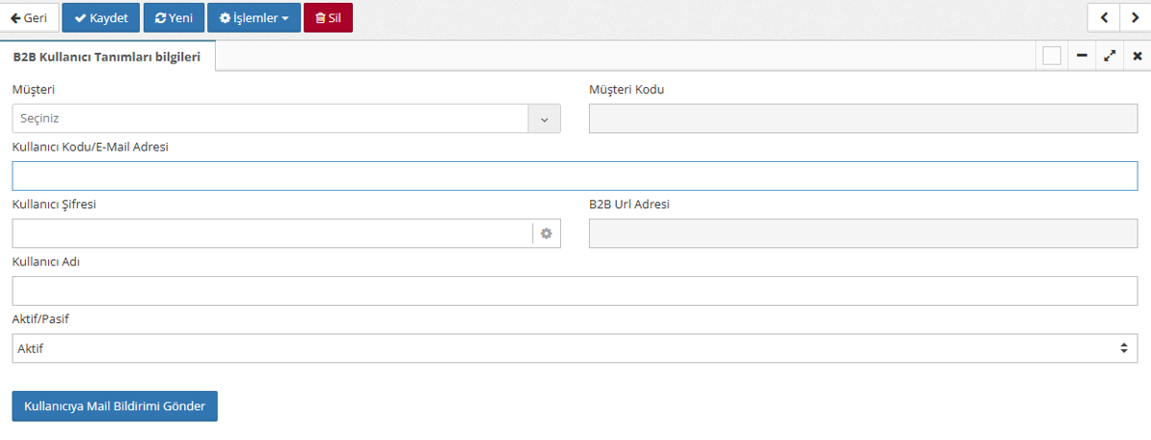
Task: Minimize the panel with the dash icon
Action: click(x=1082, y=57)
